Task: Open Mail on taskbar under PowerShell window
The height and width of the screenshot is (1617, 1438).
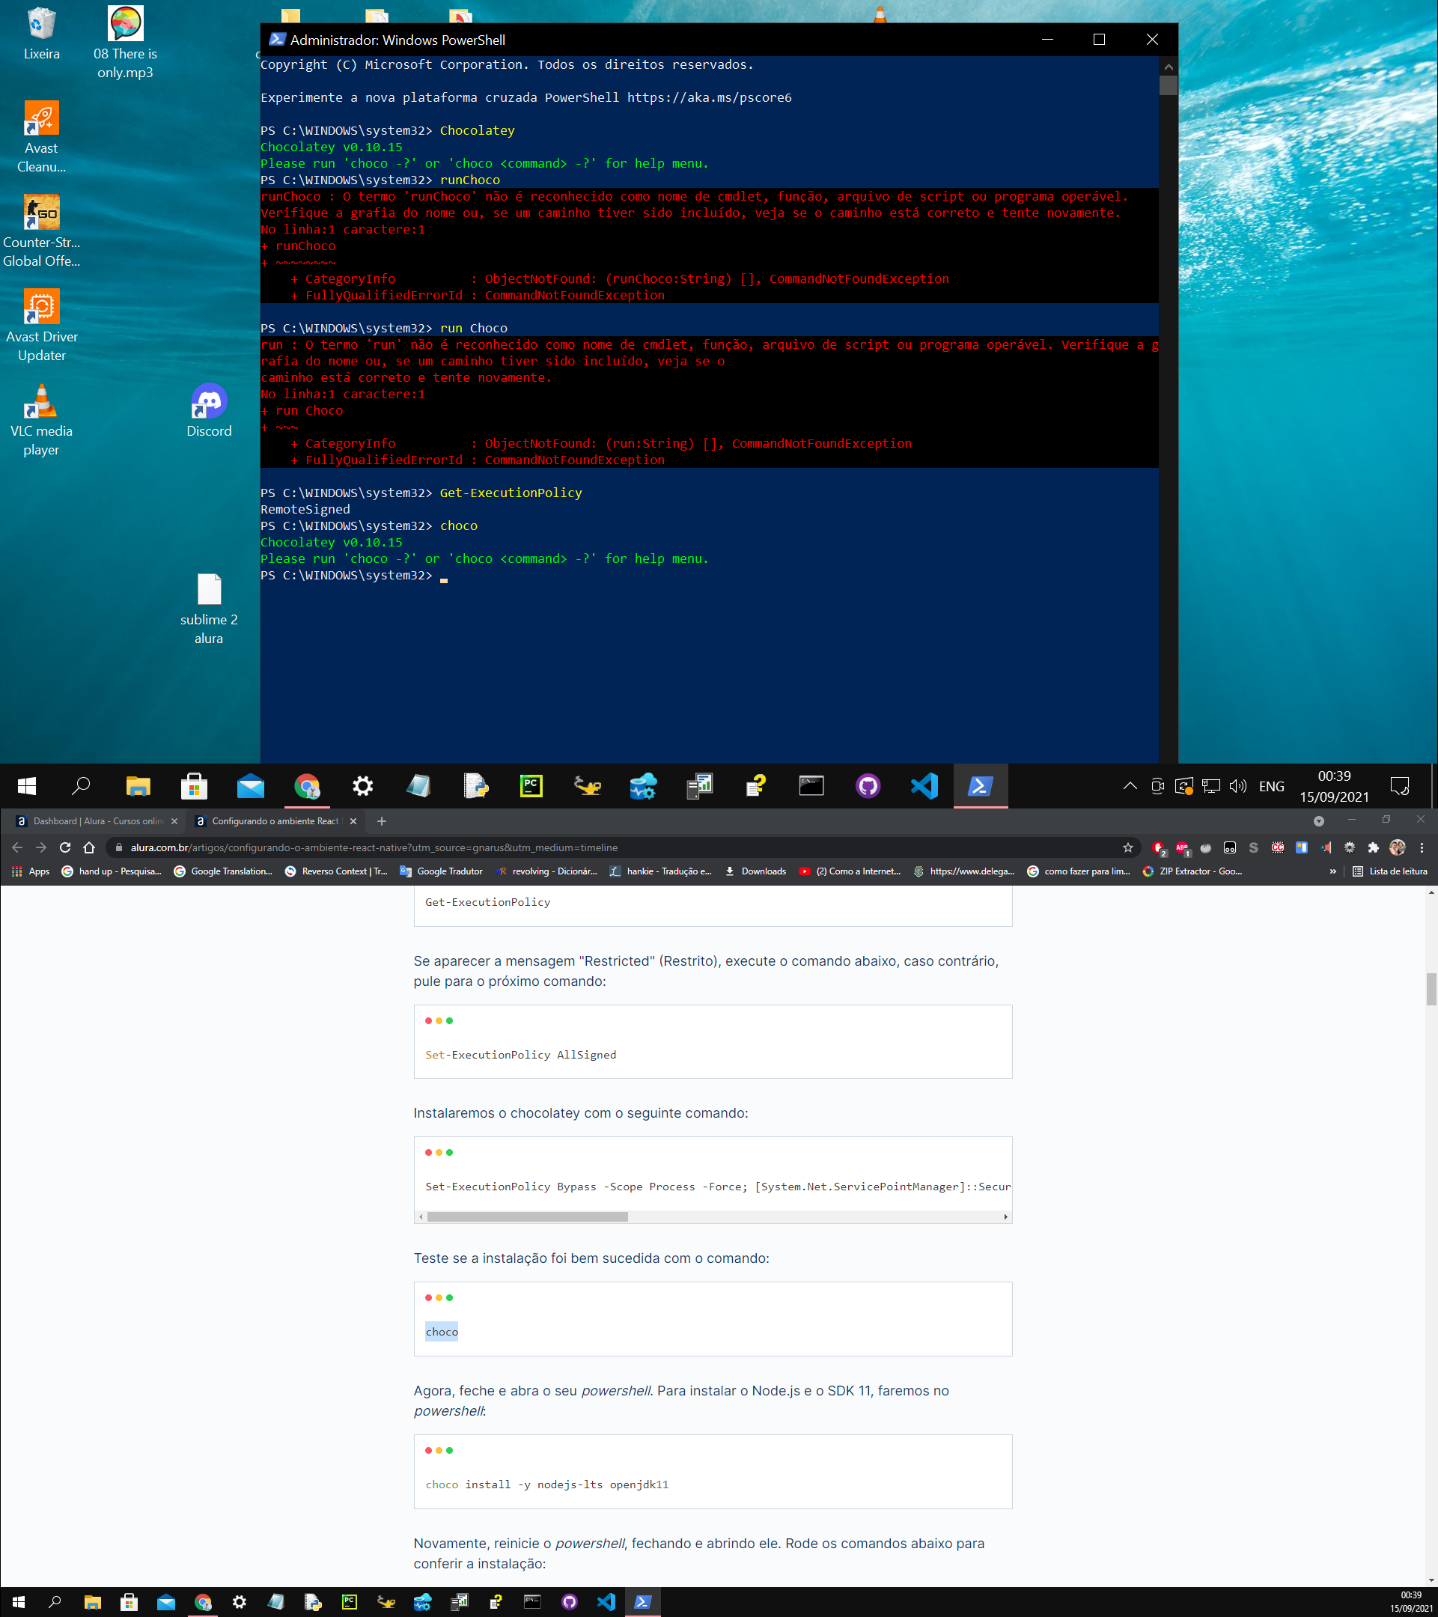Action: (250, 785)
